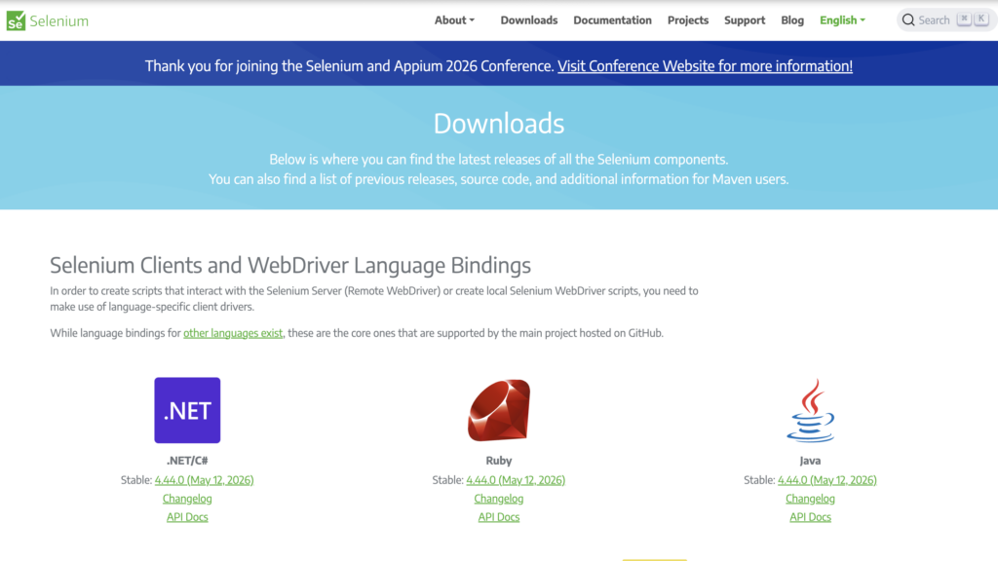Image resolution: width=998 pixels, height=561 pixels.
Task: Click the Search input field
Action: click(946, 20)
